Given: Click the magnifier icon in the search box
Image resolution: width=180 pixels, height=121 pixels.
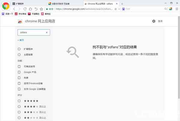Looking at the screenshot, I should tap(166, 9).
